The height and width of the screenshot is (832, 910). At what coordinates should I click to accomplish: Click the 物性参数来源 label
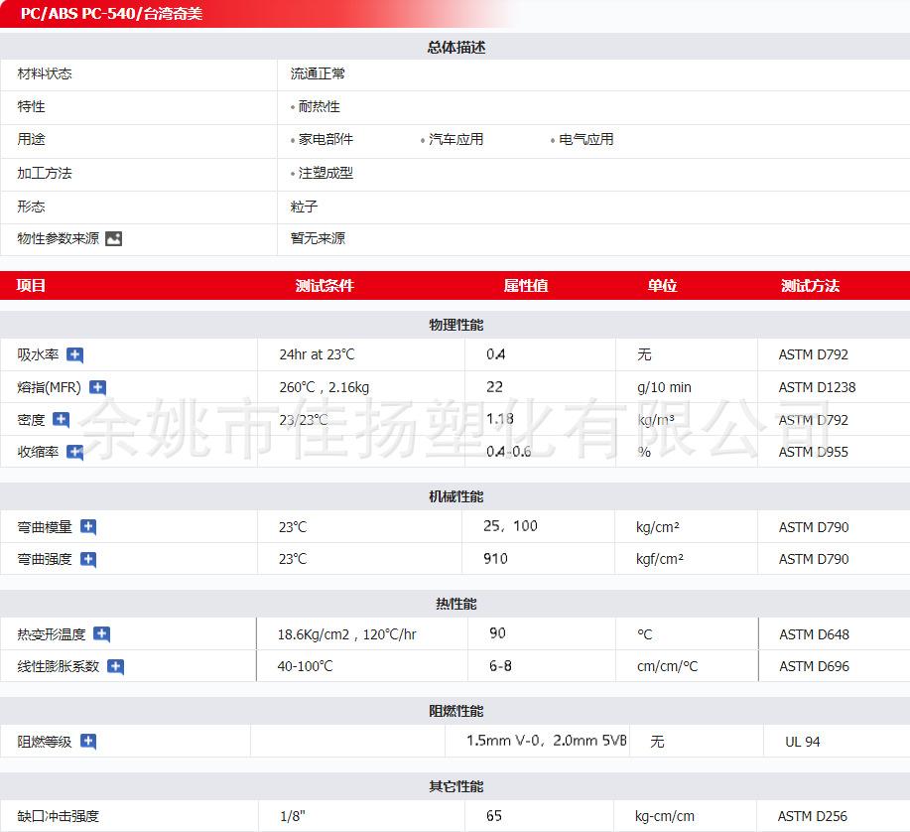[58, 238]
